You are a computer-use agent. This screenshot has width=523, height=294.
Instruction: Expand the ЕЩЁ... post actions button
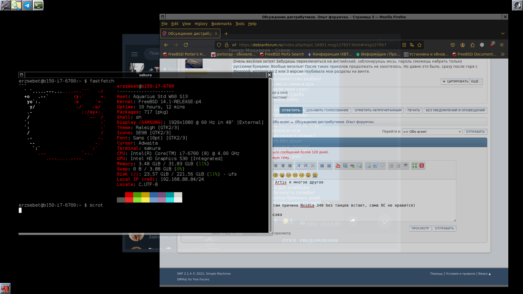pyautogui.click(x=476, y=81)
